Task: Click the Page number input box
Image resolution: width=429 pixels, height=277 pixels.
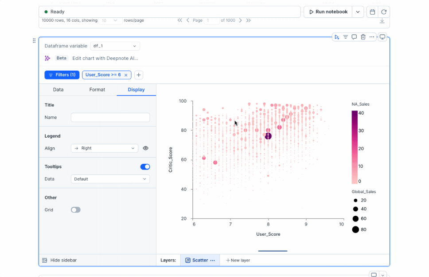Action: 211,20
